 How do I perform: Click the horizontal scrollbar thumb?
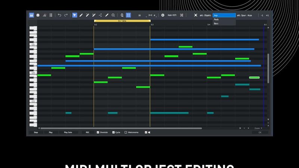coord(121,128)
